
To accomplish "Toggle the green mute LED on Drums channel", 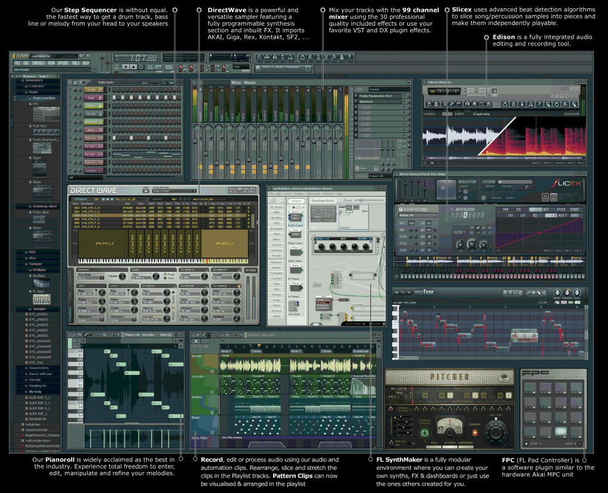I will click(70, 113).
